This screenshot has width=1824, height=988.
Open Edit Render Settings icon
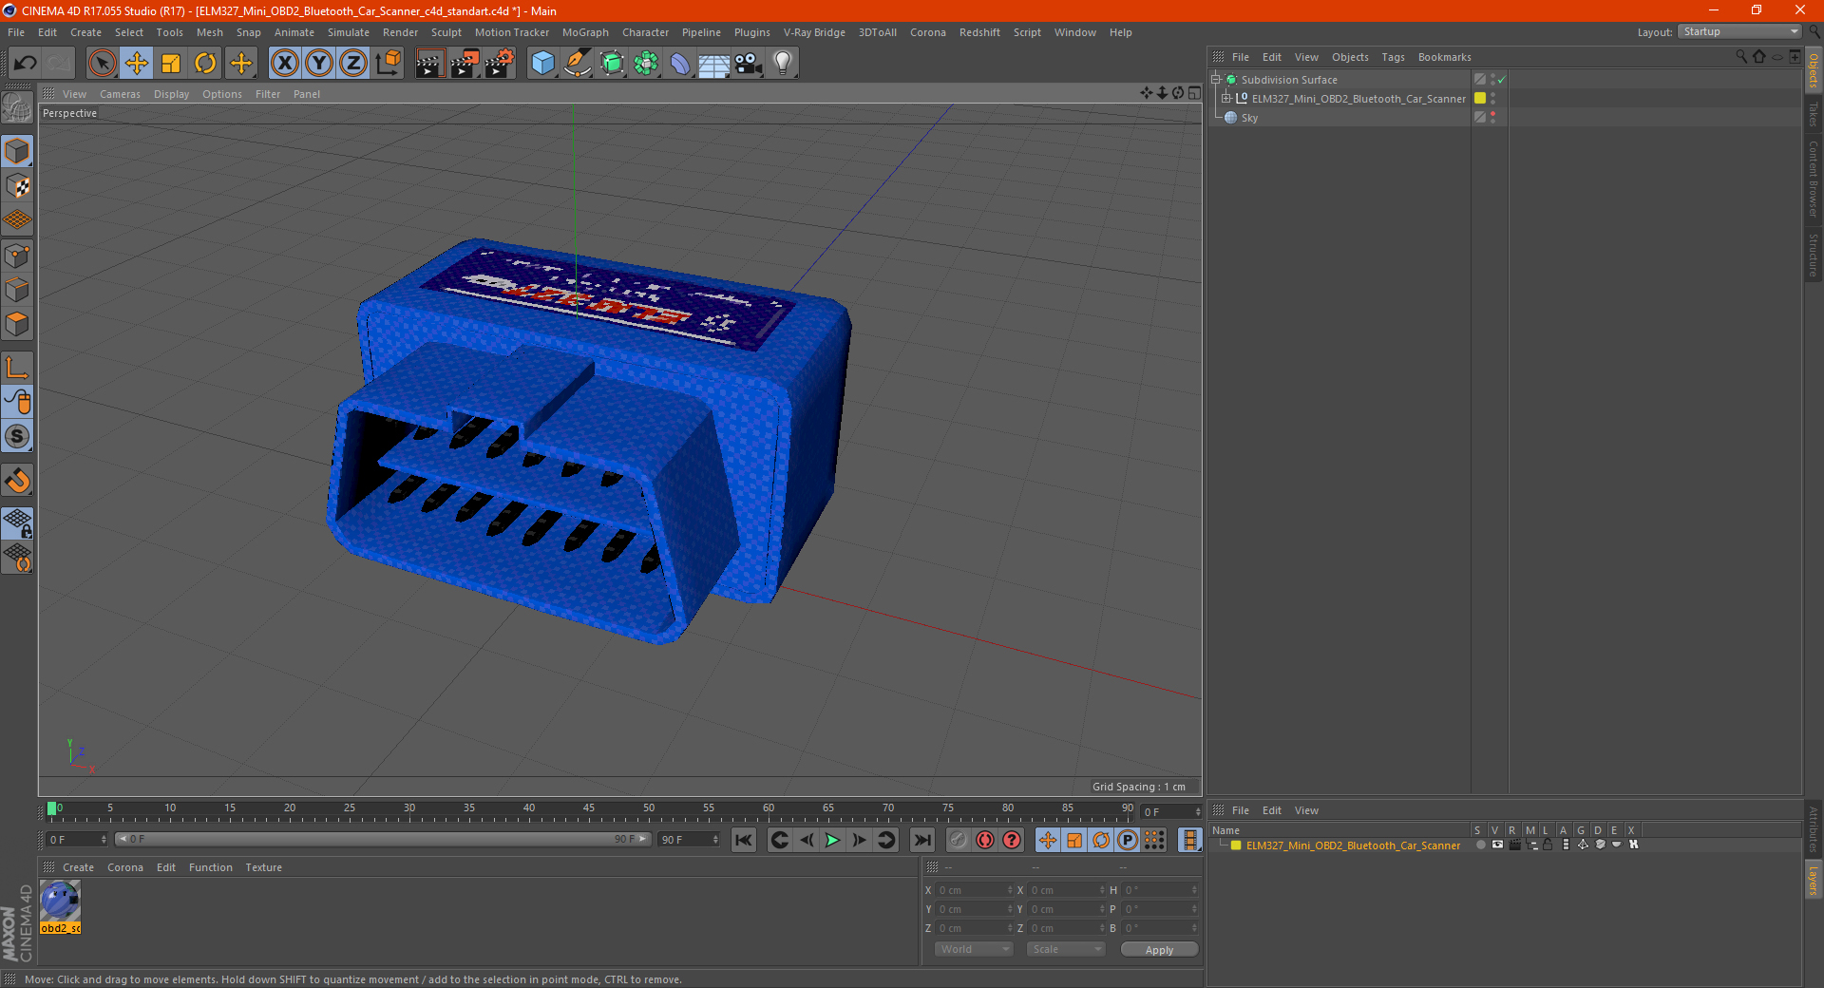point(500,64)
